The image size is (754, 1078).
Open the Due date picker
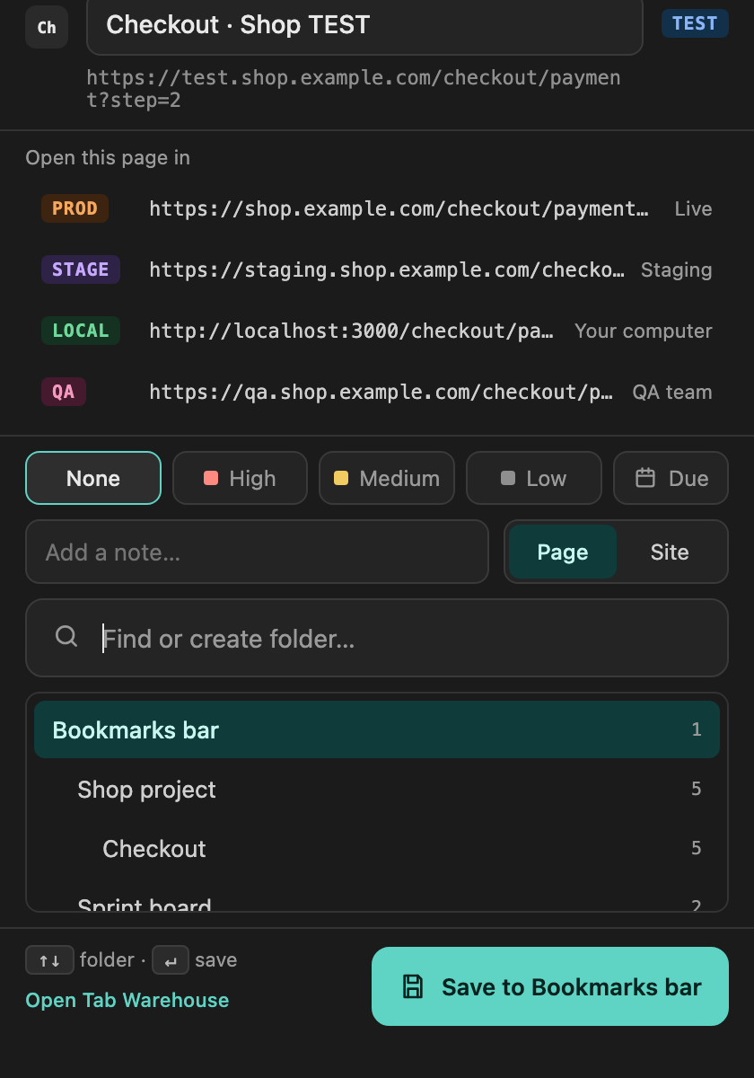671,478
